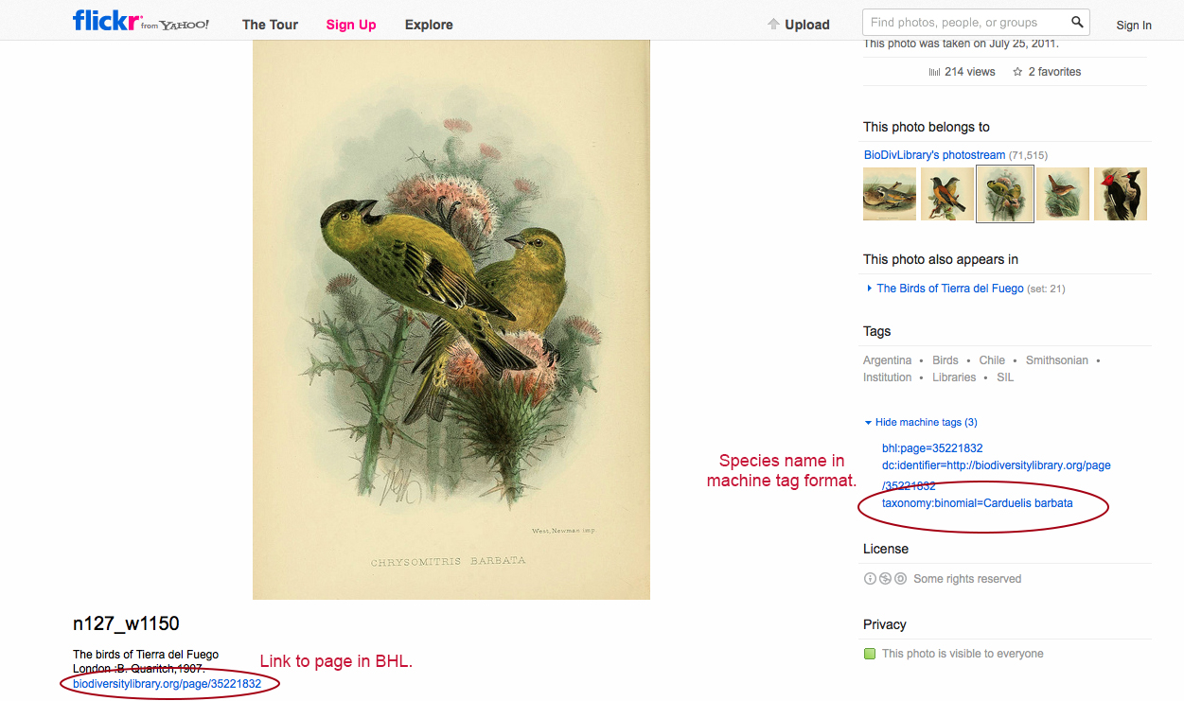Click the share-alike license icon
Viewport: 1184px width, 701px height.
pos(900,579)
